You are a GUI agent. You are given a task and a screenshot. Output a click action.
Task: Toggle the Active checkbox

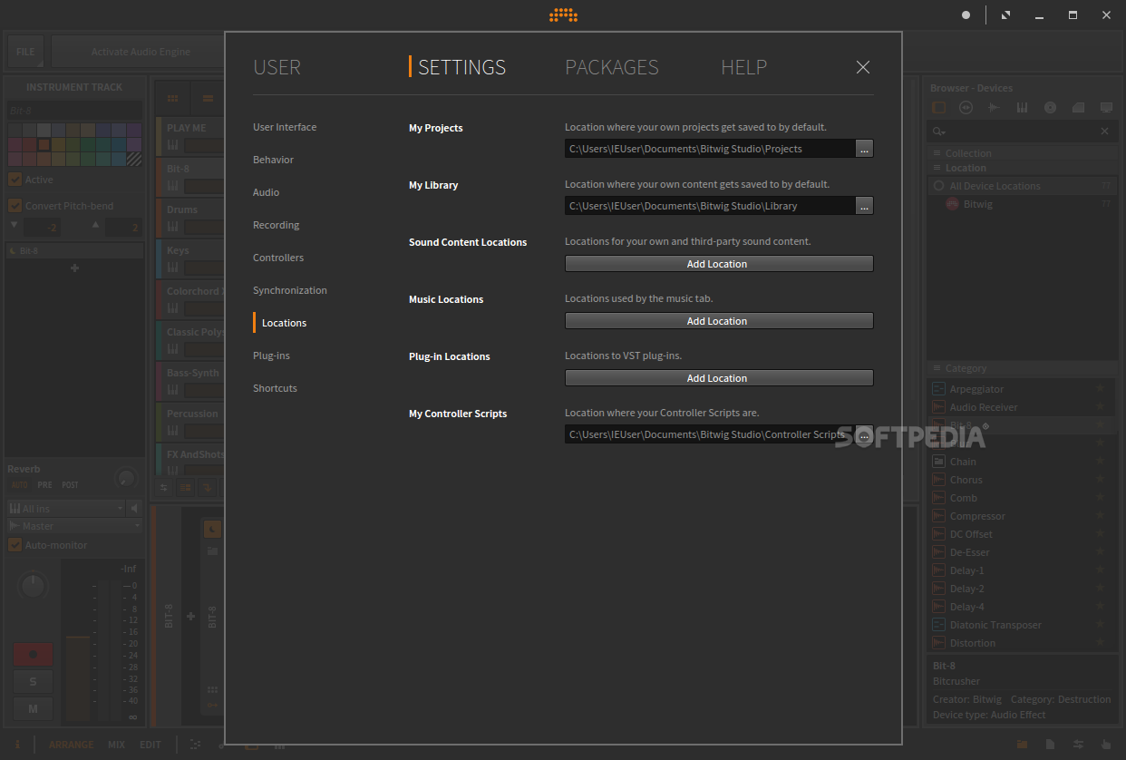(15, 180)
